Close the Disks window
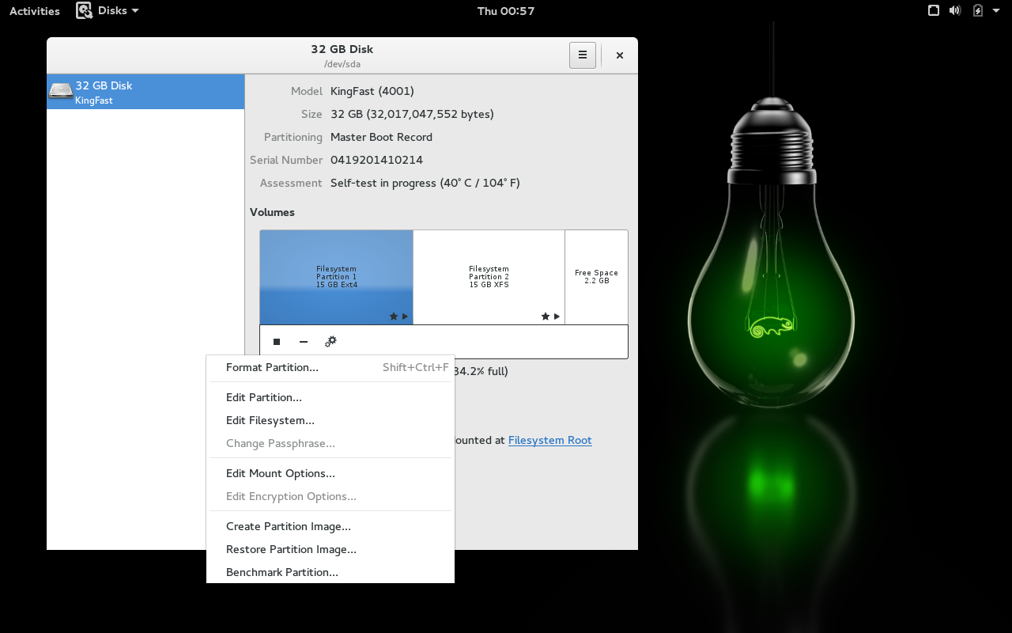The width and height of the screenshot is (1012, 633). pos(620,55)
